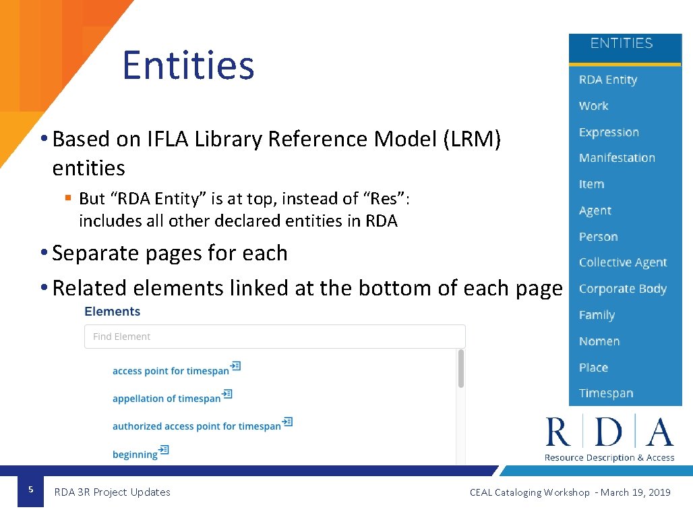This screenshot has height=520, width=693.
Task: Click the Find Element search field
Action: [274, 337]
